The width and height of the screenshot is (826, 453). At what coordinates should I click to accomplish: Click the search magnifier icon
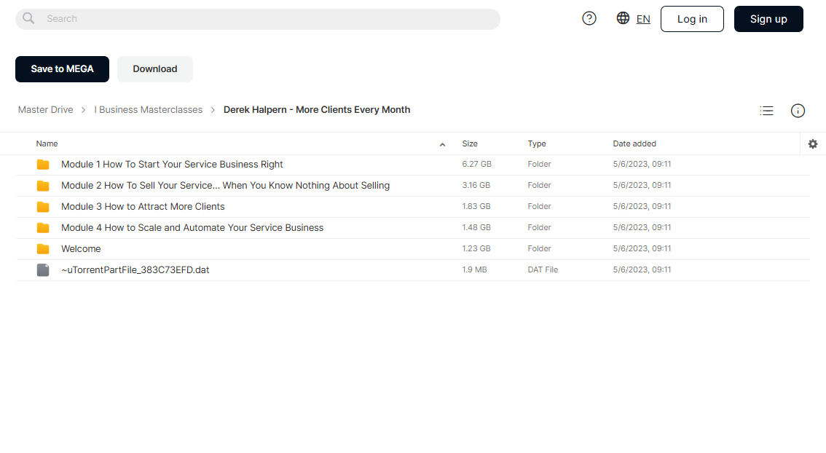[28, 18]
